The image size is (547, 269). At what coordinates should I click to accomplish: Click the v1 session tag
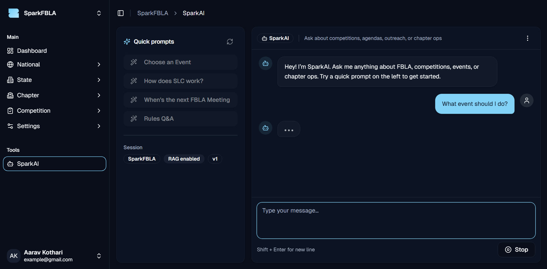coord(215,159)
